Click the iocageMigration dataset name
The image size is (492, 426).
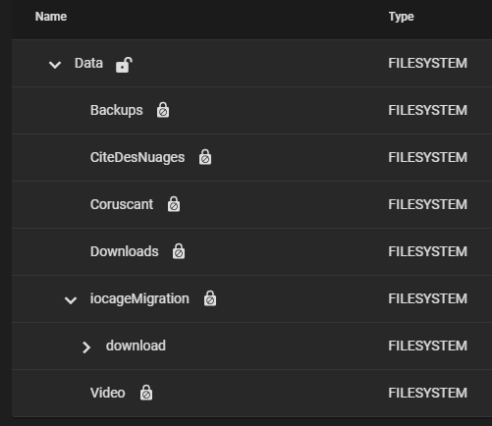click(139, 299)
